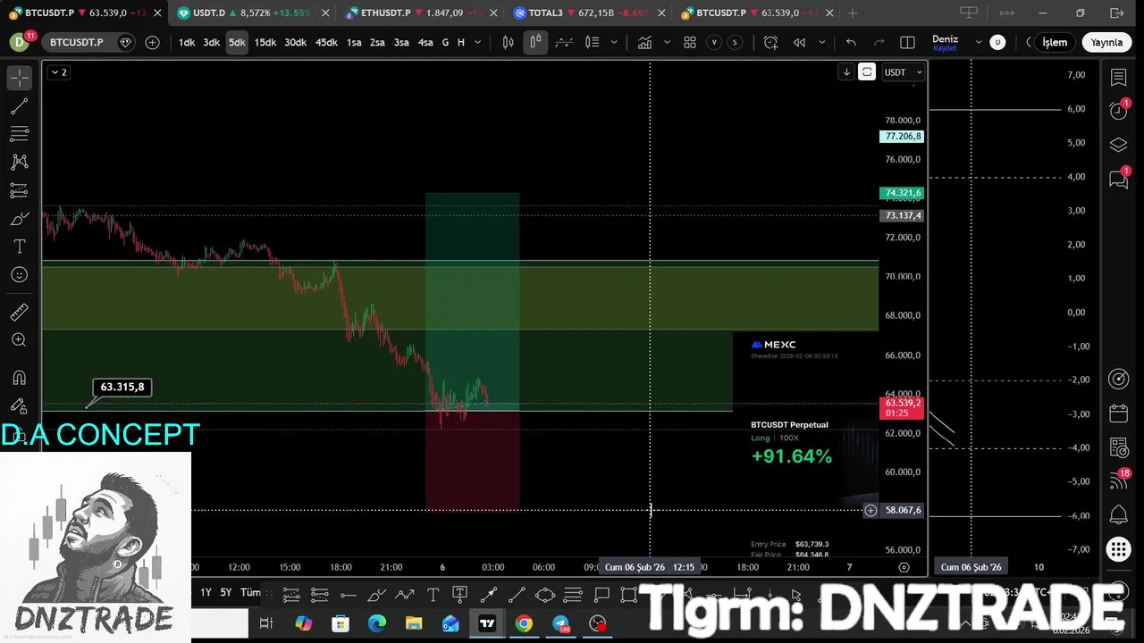
Task: Undo the last chart action
Action: [851, 43]
